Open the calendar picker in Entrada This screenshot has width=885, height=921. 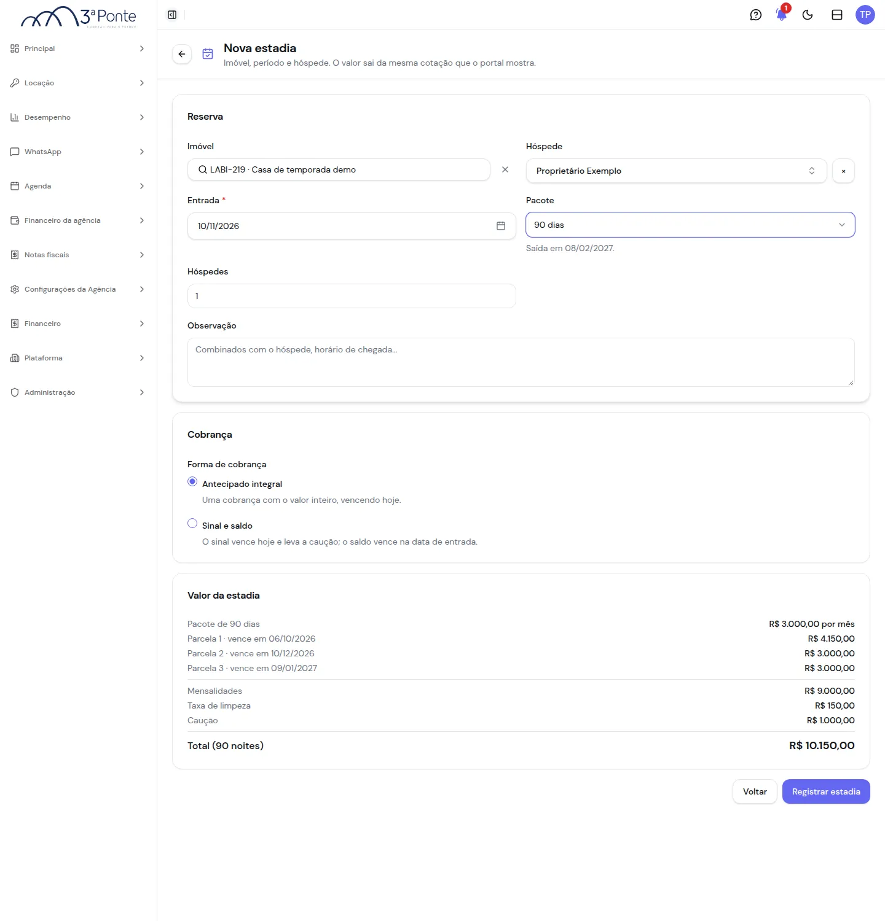[501, 226]
